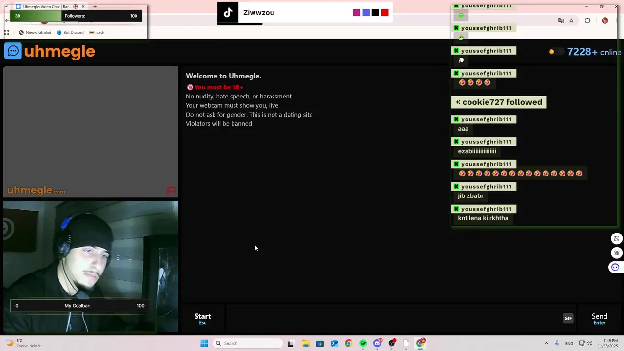Screen dimensions: 624x351
Task: Open Outlook from the taskbar
Action: click(x=334, y=343)
